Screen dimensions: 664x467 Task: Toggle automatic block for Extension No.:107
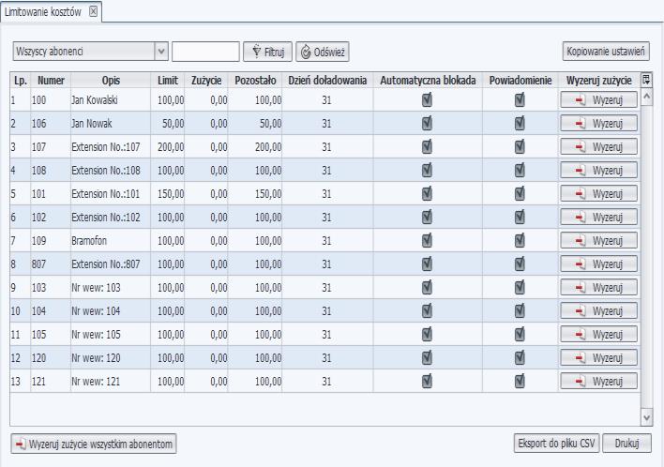tap(427, 147)
